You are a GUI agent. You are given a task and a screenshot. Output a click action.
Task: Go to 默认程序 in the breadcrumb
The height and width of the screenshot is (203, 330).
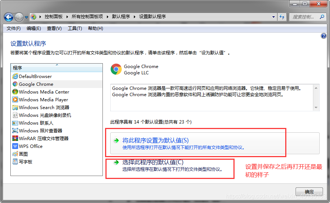[x=121, y=17]
